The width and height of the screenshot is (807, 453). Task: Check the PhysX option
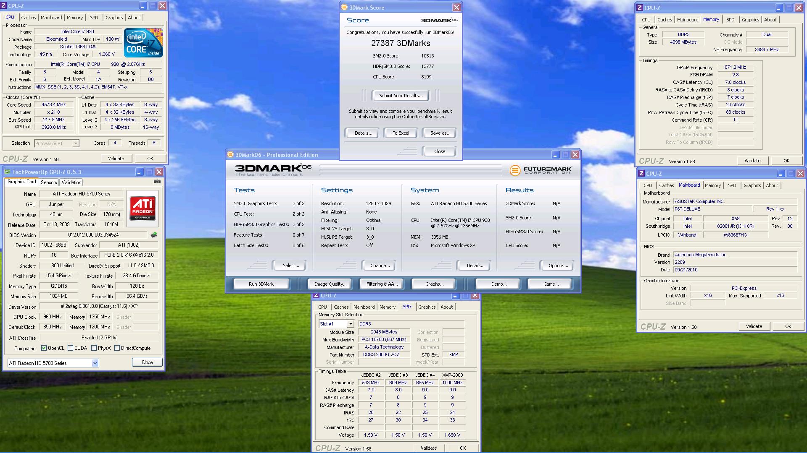94,348
